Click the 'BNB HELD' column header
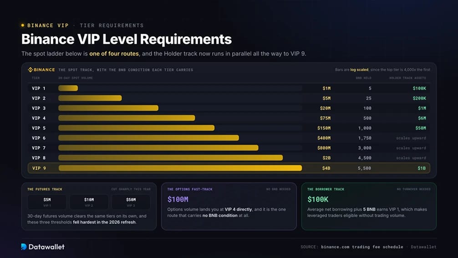Screen dimensions: 458x258 pyautogui.click(x=363, y=78)
